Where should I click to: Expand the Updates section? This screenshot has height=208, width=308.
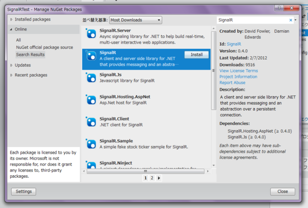11,65
